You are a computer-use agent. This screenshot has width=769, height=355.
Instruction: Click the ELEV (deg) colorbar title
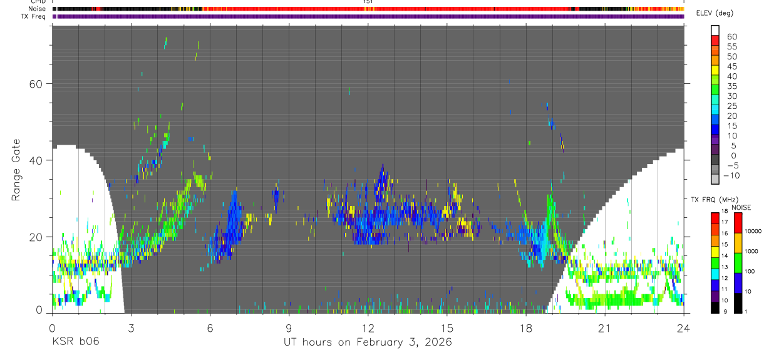click(x=716, y=13)
